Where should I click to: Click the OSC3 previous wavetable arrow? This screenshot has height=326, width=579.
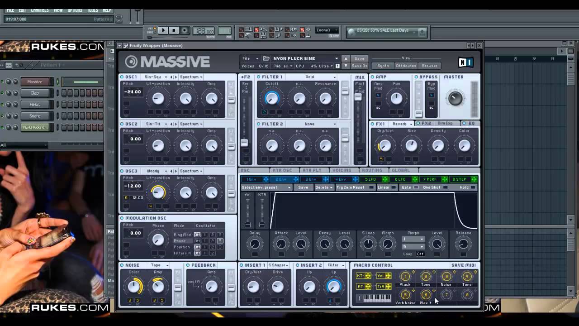click(x=171, y=171)
